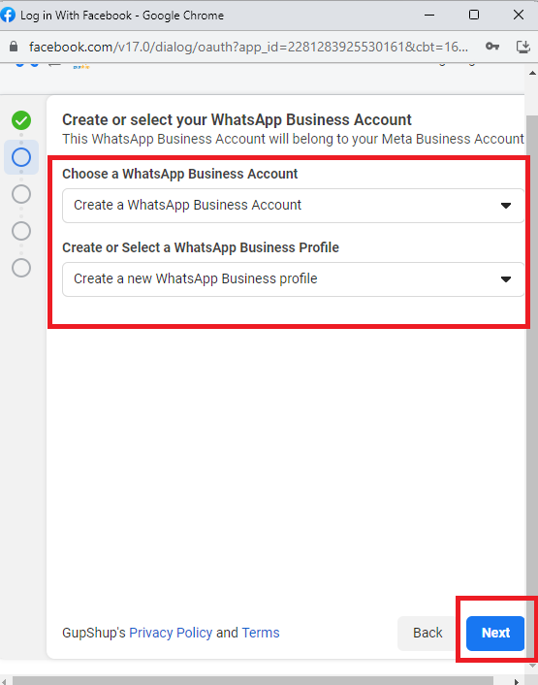Click the heading 'Create or select your WhatsApp Business Account'

[x=237, y=119]
